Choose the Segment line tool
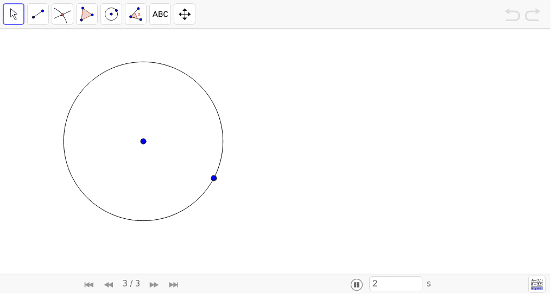The image size is (551, 294). click(x=38, y=15)
